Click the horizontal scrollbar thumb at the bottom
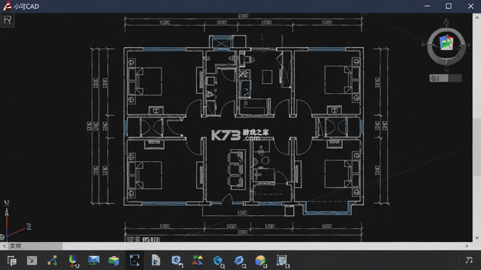 click(x=35, y=246)
